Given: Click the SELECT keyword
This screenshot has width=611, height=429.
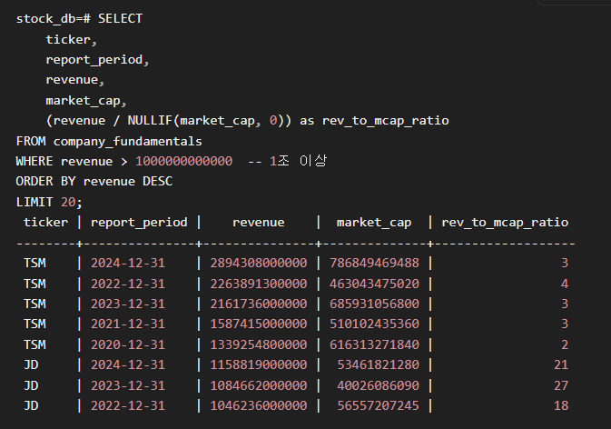Looking at the screenshot, I should click(120, 18).
